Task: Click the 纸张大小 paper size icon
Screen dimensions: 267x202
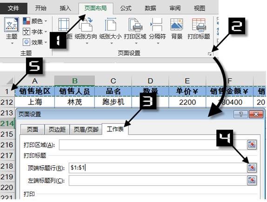Action: click(x=111, y=25)
